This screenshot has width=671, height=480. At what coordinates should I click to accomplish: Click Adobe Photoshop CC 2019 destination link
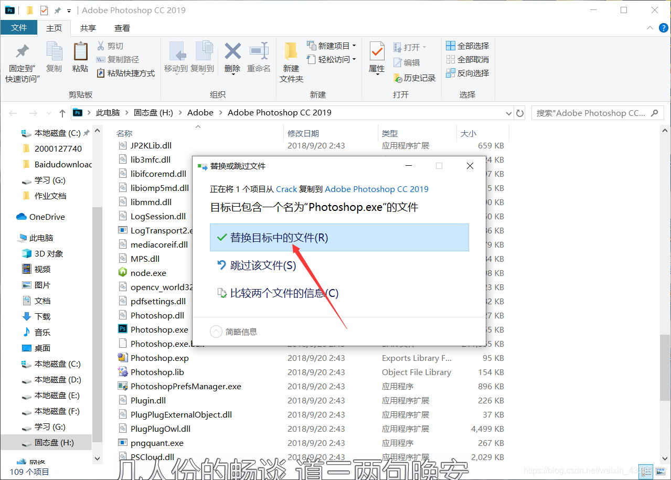(x=377, y=189)
